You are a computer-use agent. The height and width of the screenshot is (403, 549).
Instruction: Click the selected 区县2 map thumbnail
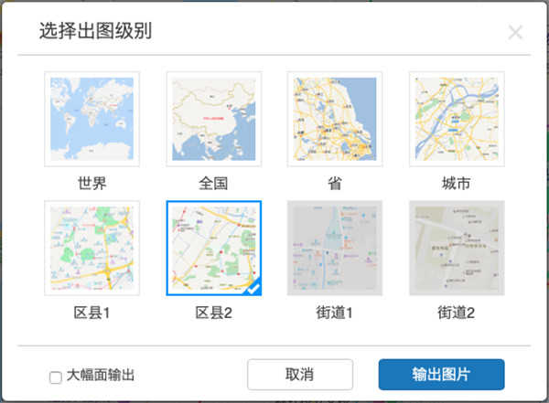click(213, 249)
